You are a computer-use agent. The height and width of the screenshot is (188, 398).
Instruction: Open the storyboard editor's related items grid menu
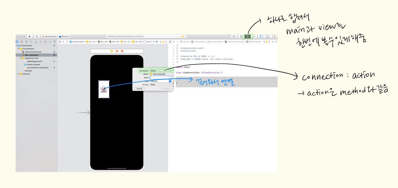[x=60, y=42]
